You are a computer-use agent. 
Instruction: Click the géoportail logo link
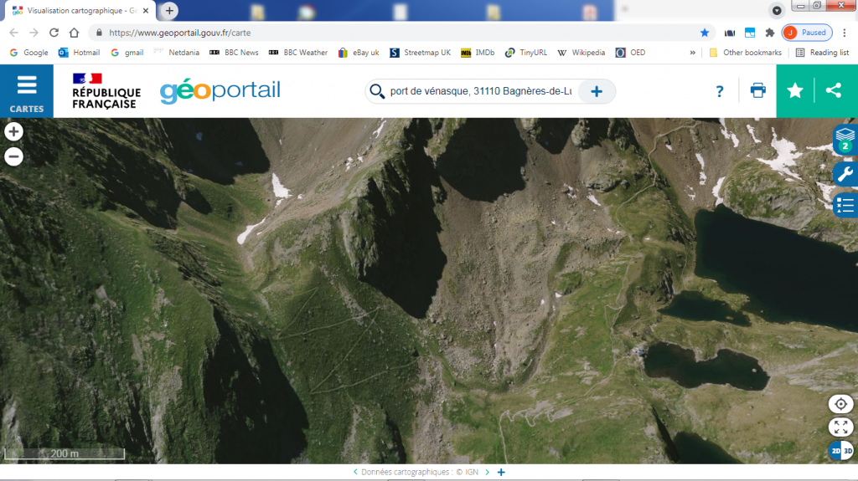click(220, 90)
